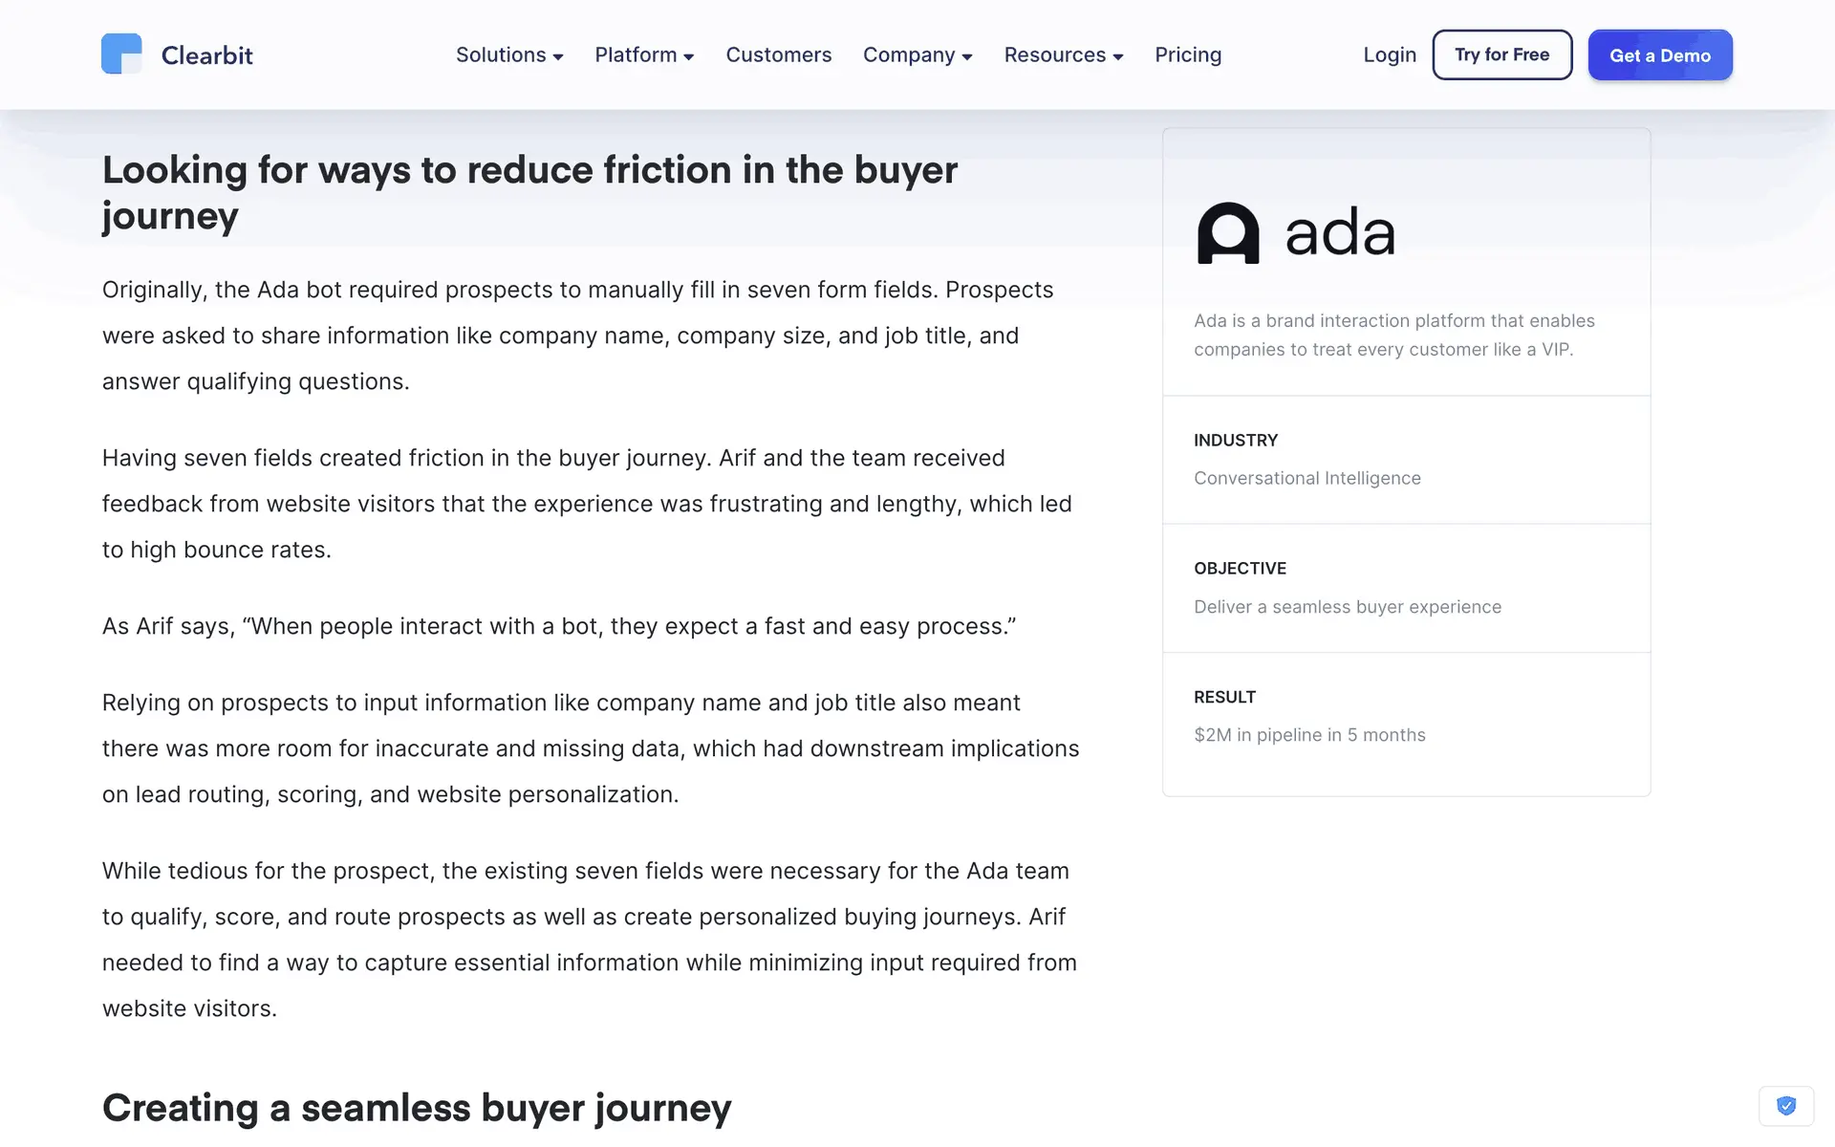Screen dimensions: 1835x1147
Task: Go to the Customers page
Action: coord(779,55)
